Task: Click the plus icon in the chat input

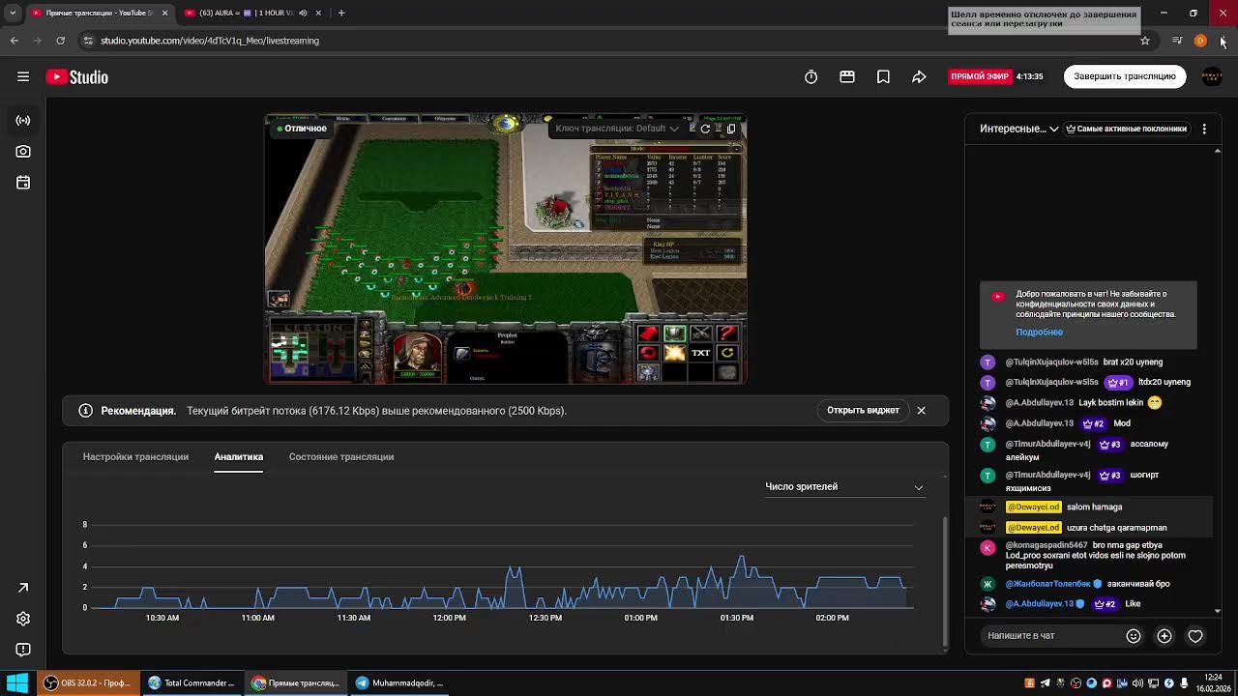Action: click(x=1164, y=636)
